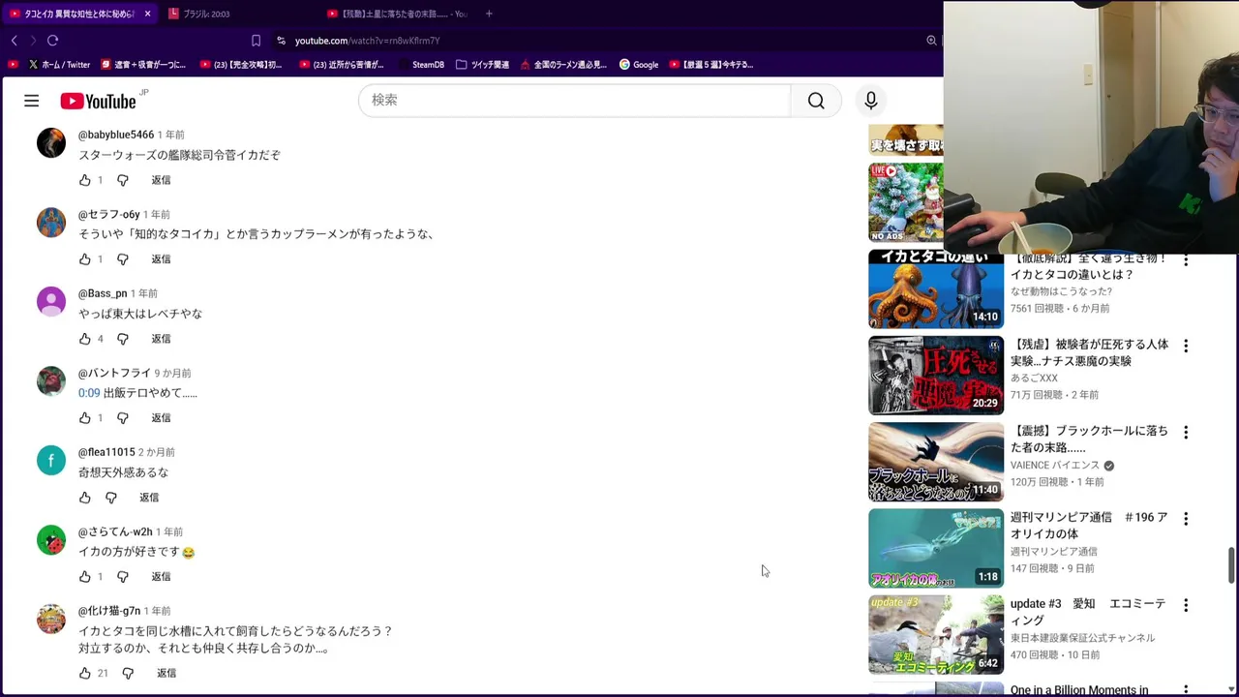Select the comment text やっぱ東大はレベチやな
Screen dimensions: 1239x697
click(x=140, y=314)
